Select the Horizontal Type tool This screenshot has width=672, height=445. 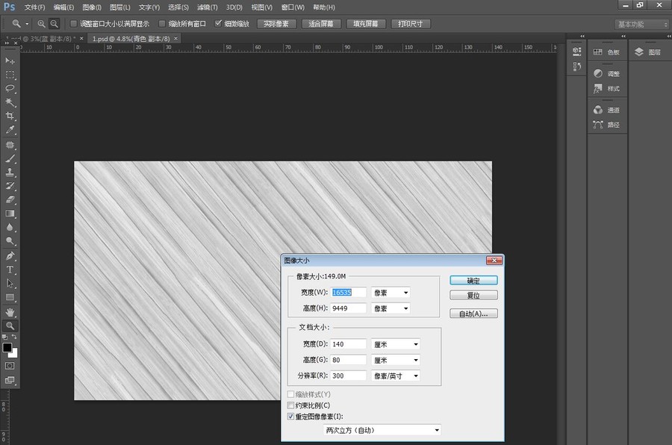[x=10, y=270]
